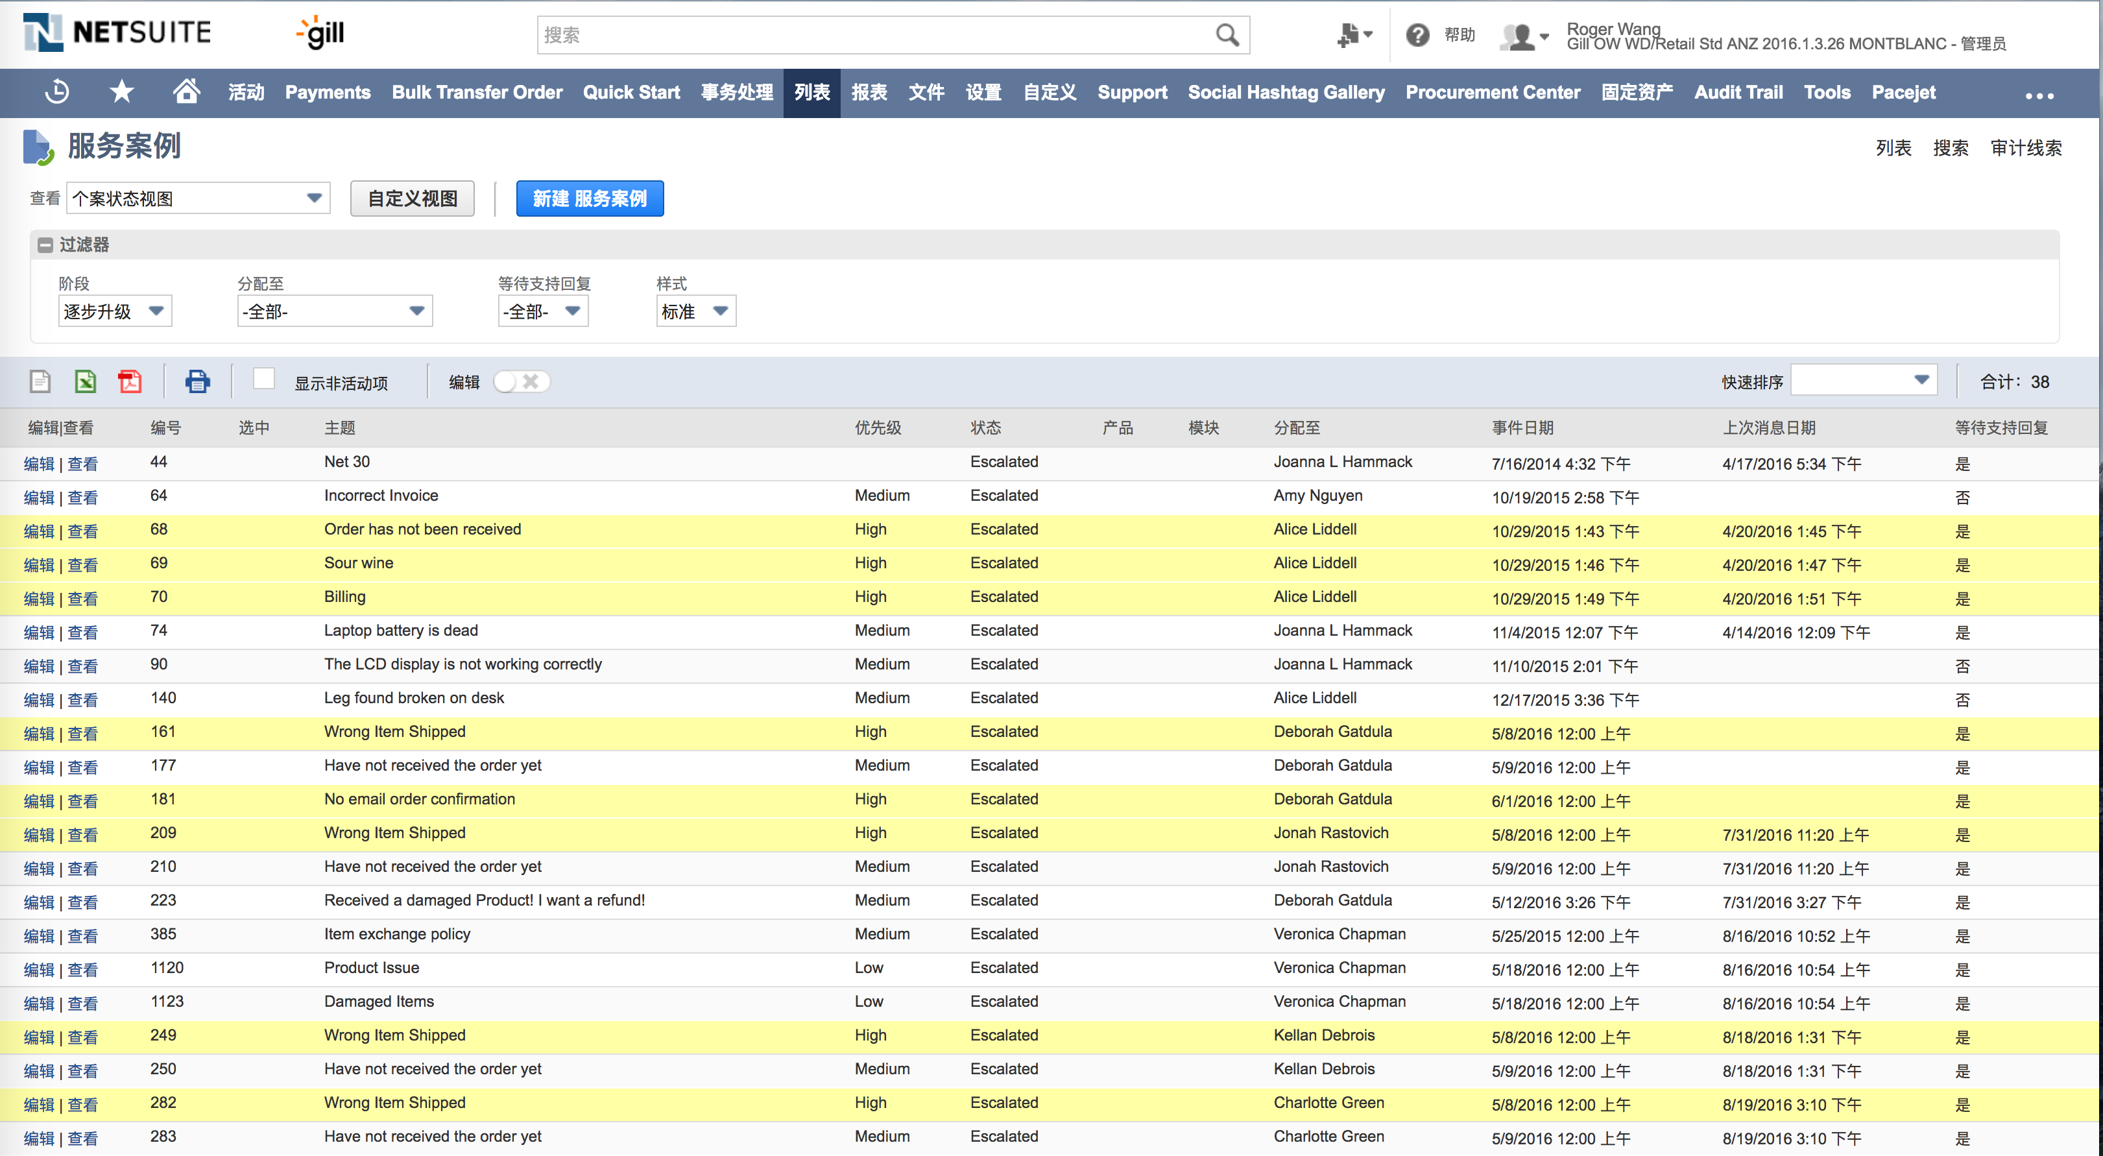Image resolution: width=2103 pixels, height=1156 pixels.
Task: Collapse the 过滤器 filter section
Action: pyautogui.click(x=45, y=245)
